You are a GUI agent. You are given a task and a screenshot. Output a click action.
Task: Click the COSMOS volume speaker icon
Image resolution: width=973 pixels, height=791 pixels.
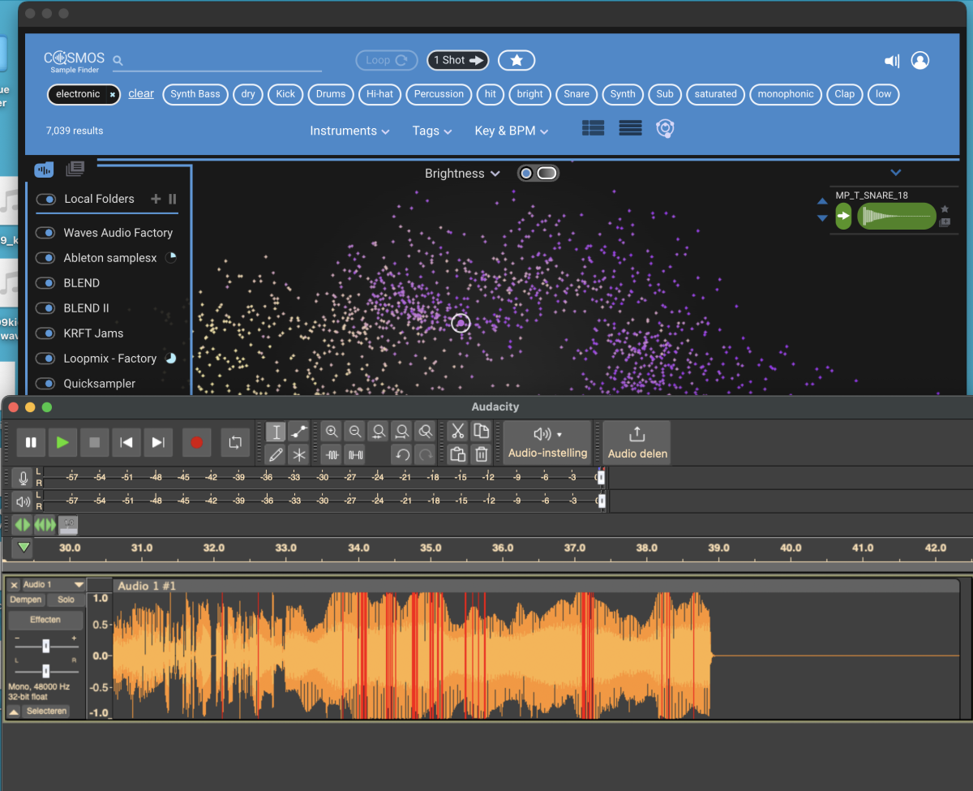point(892,61)
